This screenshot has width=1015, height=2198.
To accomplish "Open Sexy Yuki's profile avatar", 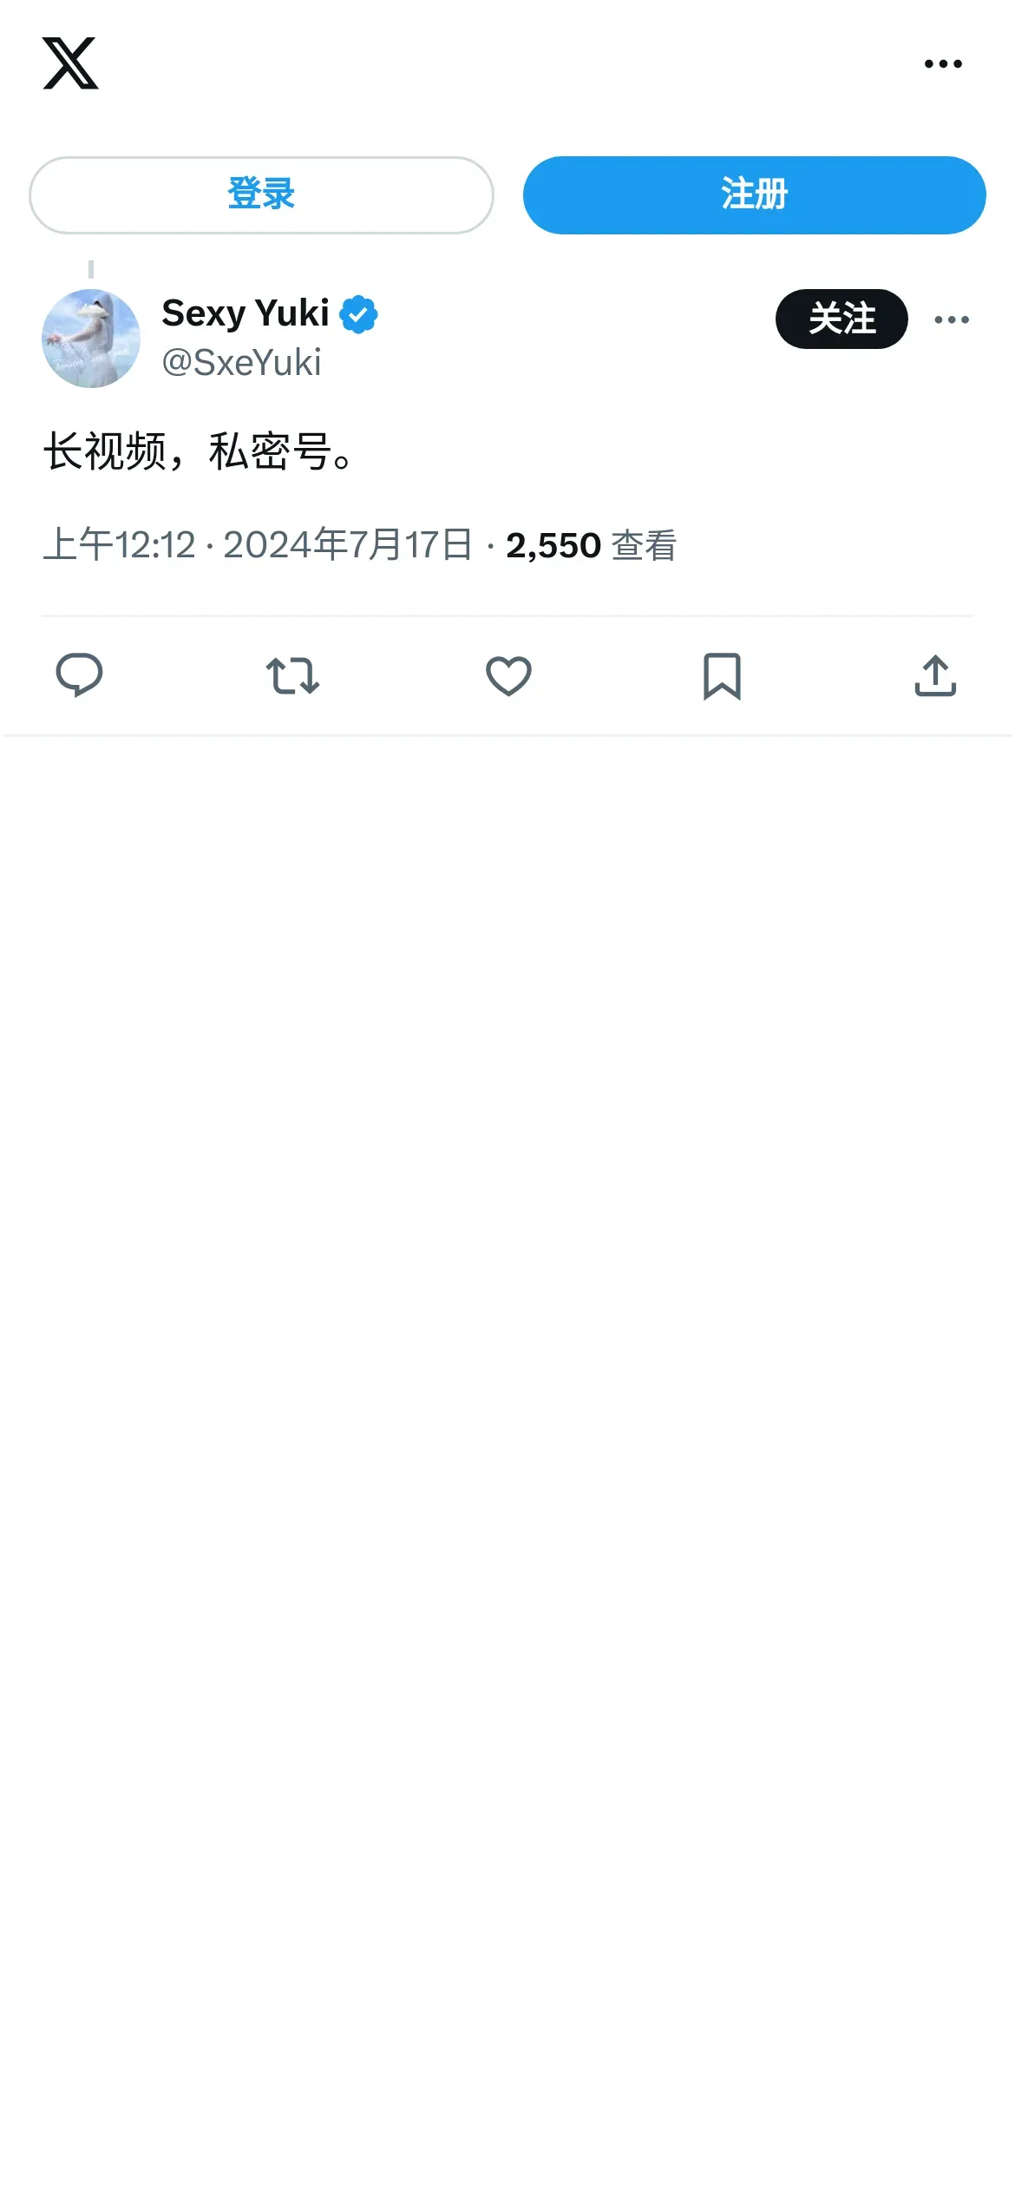I will [91, 339].
